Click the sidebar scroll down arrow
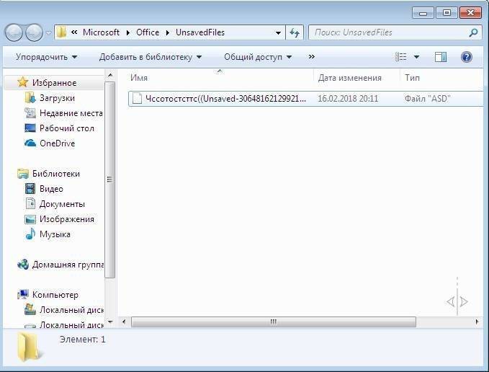Screen dimensions: 489x372 coord(109,322)
